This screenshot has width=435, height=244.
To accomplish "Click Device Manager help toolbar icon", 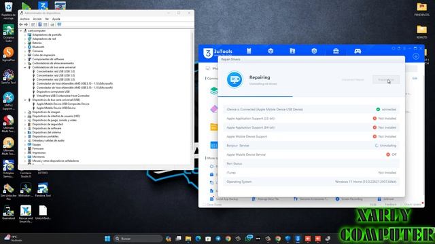I will (40, 24).
